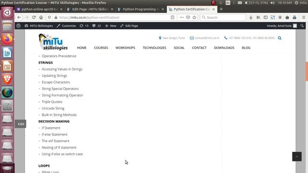Viewport: 308px width, 173px height.
Task: Click the text 'Nesting of If statement'
Action: [59, 148]
